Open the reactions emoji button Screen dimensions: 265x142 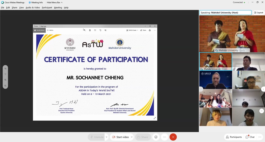(156, 137)
